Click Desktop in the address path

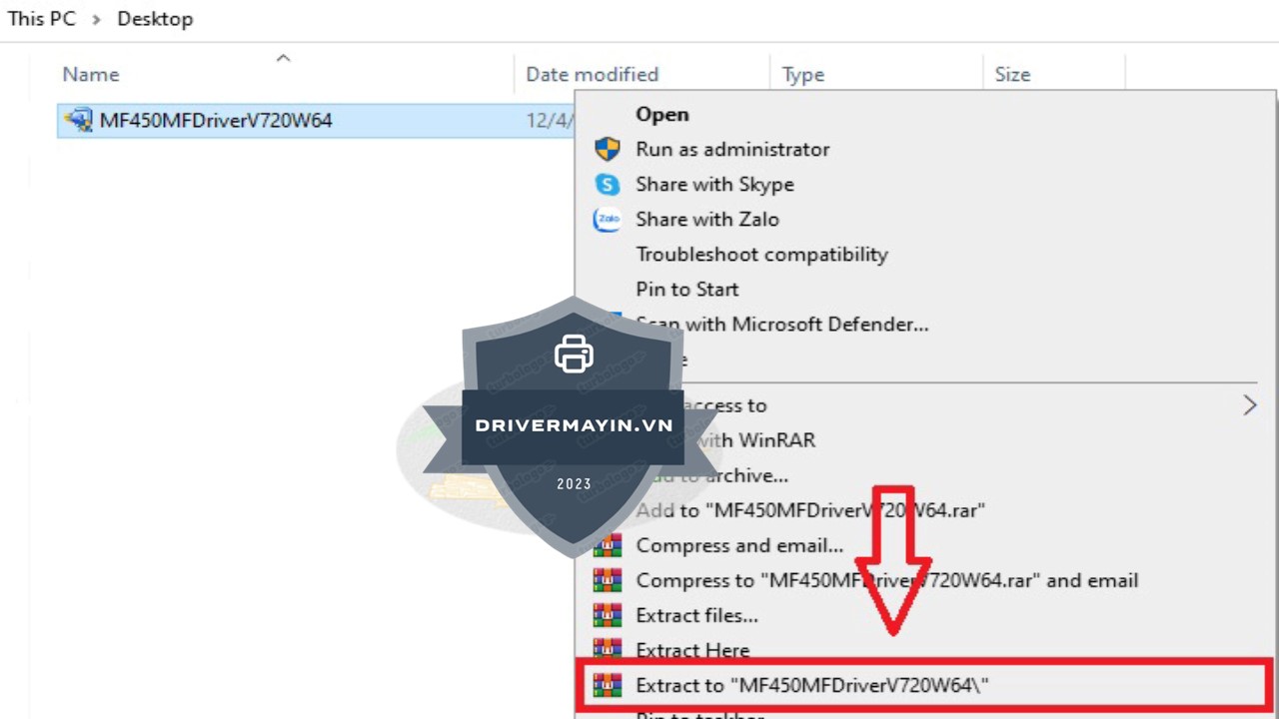tap(155, 19)
